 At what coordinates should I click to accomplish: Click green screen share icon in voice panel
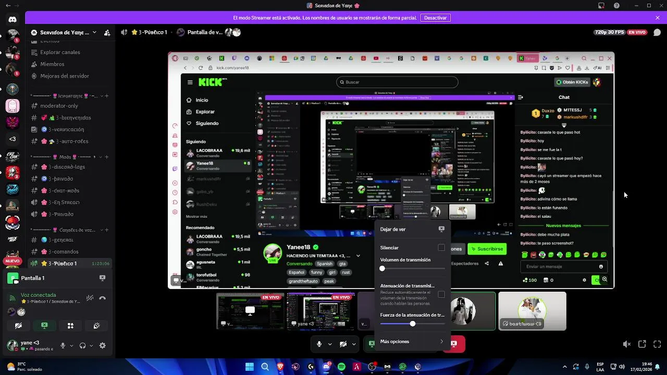pyautogui.click(x=44, y=326)
